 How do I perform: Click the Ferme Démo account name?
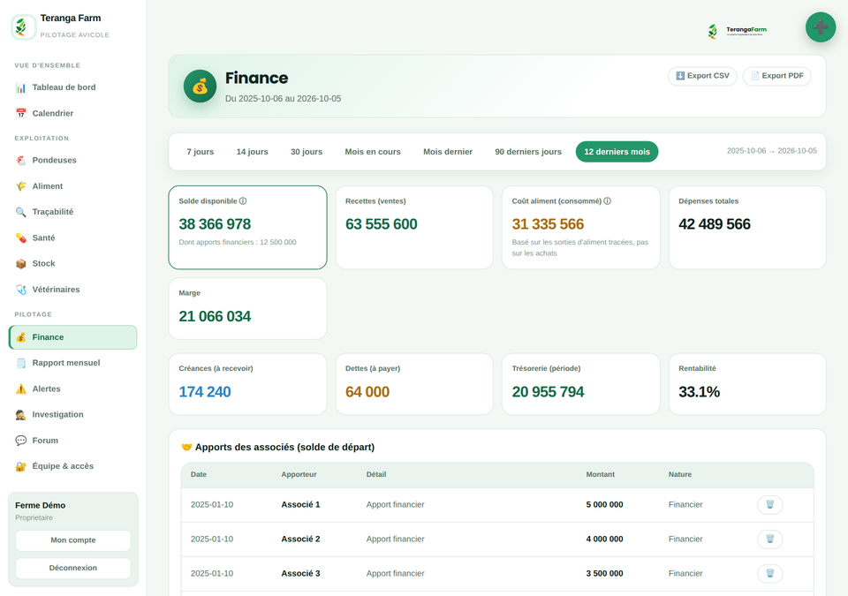(40, 505)
